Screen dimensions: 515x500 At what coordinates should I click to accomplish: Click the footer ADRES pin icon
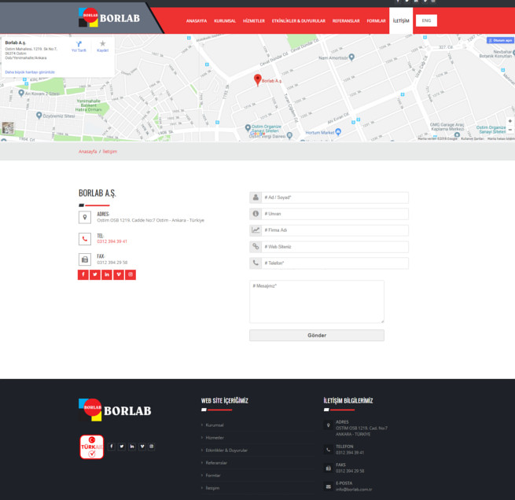point(328,425)
